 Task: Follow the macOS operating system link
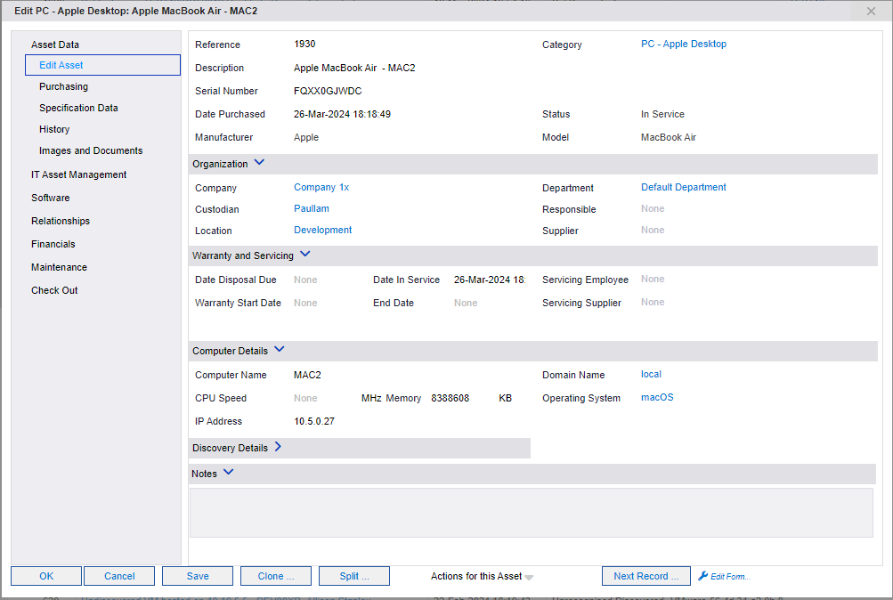(x=656, y=397)
